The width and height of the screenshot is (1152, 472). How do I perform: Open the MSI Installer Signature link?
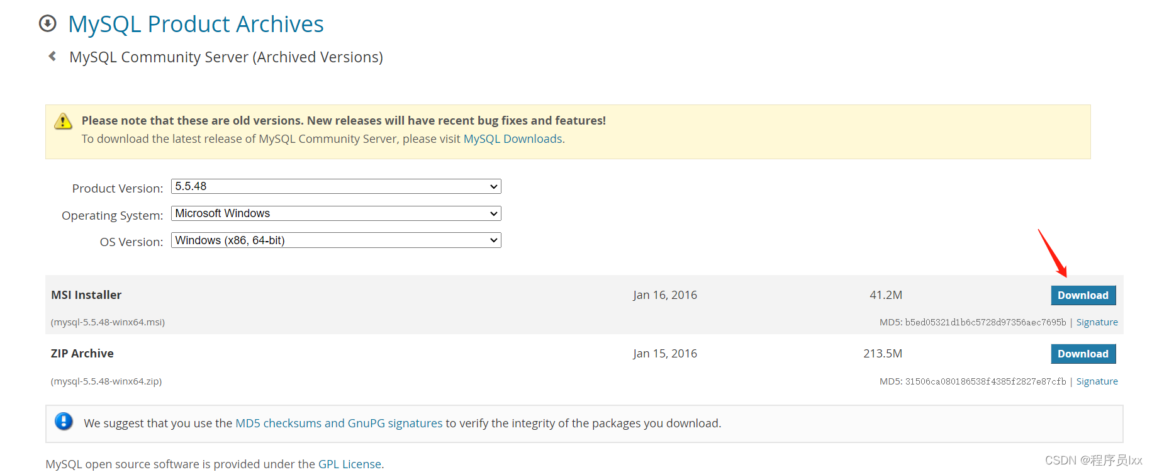[1097, 322]
